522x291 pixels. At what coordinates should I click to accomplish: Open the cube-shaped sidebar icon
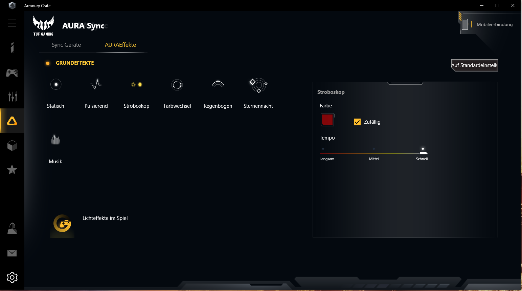click(12, 146)
